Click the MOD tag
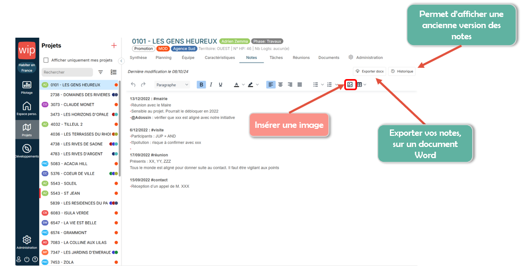Image resolution: width=531 pixels, height=269 pixels. pyautogui.click(x=163, y=49)
